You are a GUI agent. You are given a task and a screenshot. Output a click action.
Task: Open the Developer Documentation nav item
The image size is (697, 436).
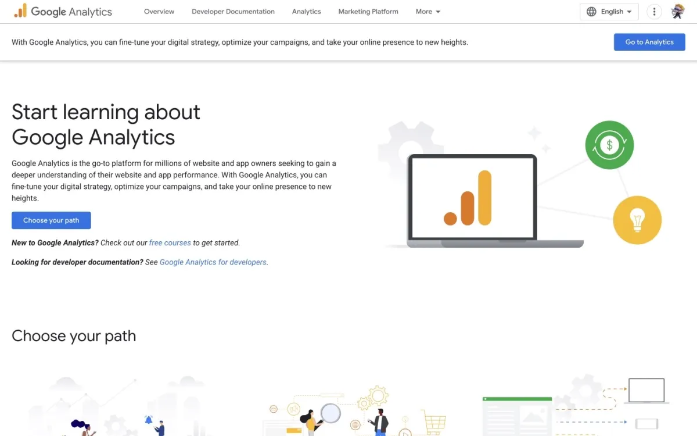[233, 11]
